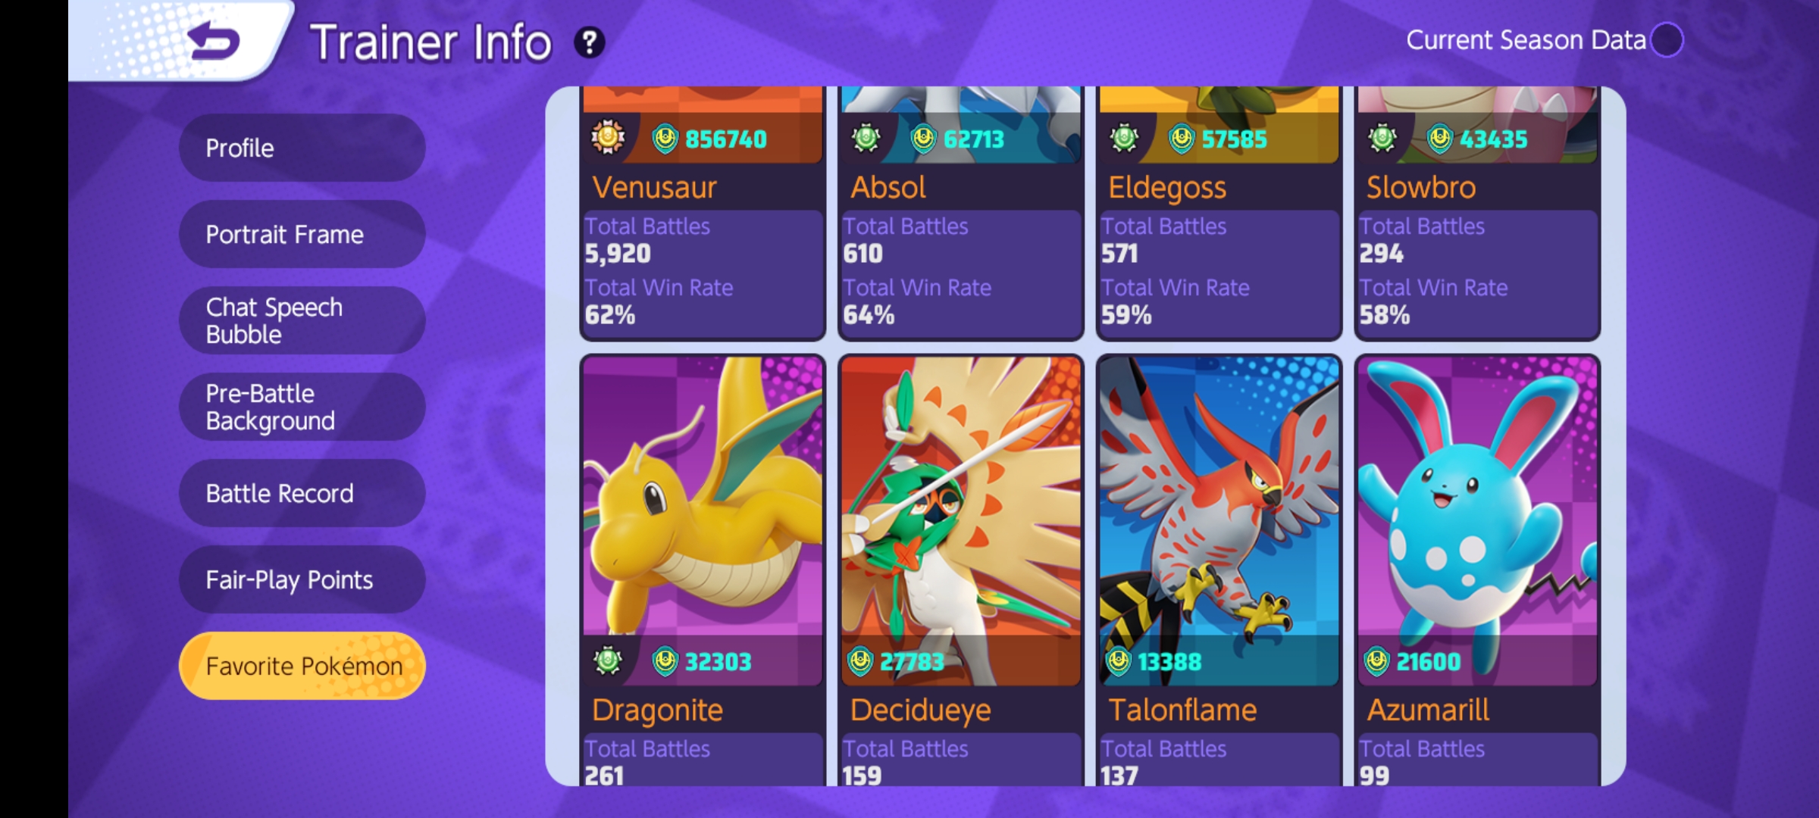This screenshot has width=1819, height=818.
Task: Click Dragonite's green medal badge icon
Action: click(608, 661)
